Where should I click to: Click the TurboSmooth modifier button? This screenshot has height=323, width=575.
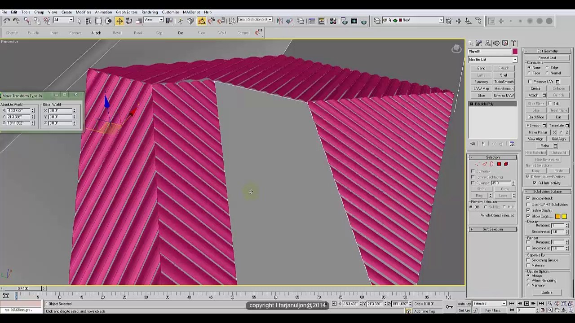click(504, 82)
